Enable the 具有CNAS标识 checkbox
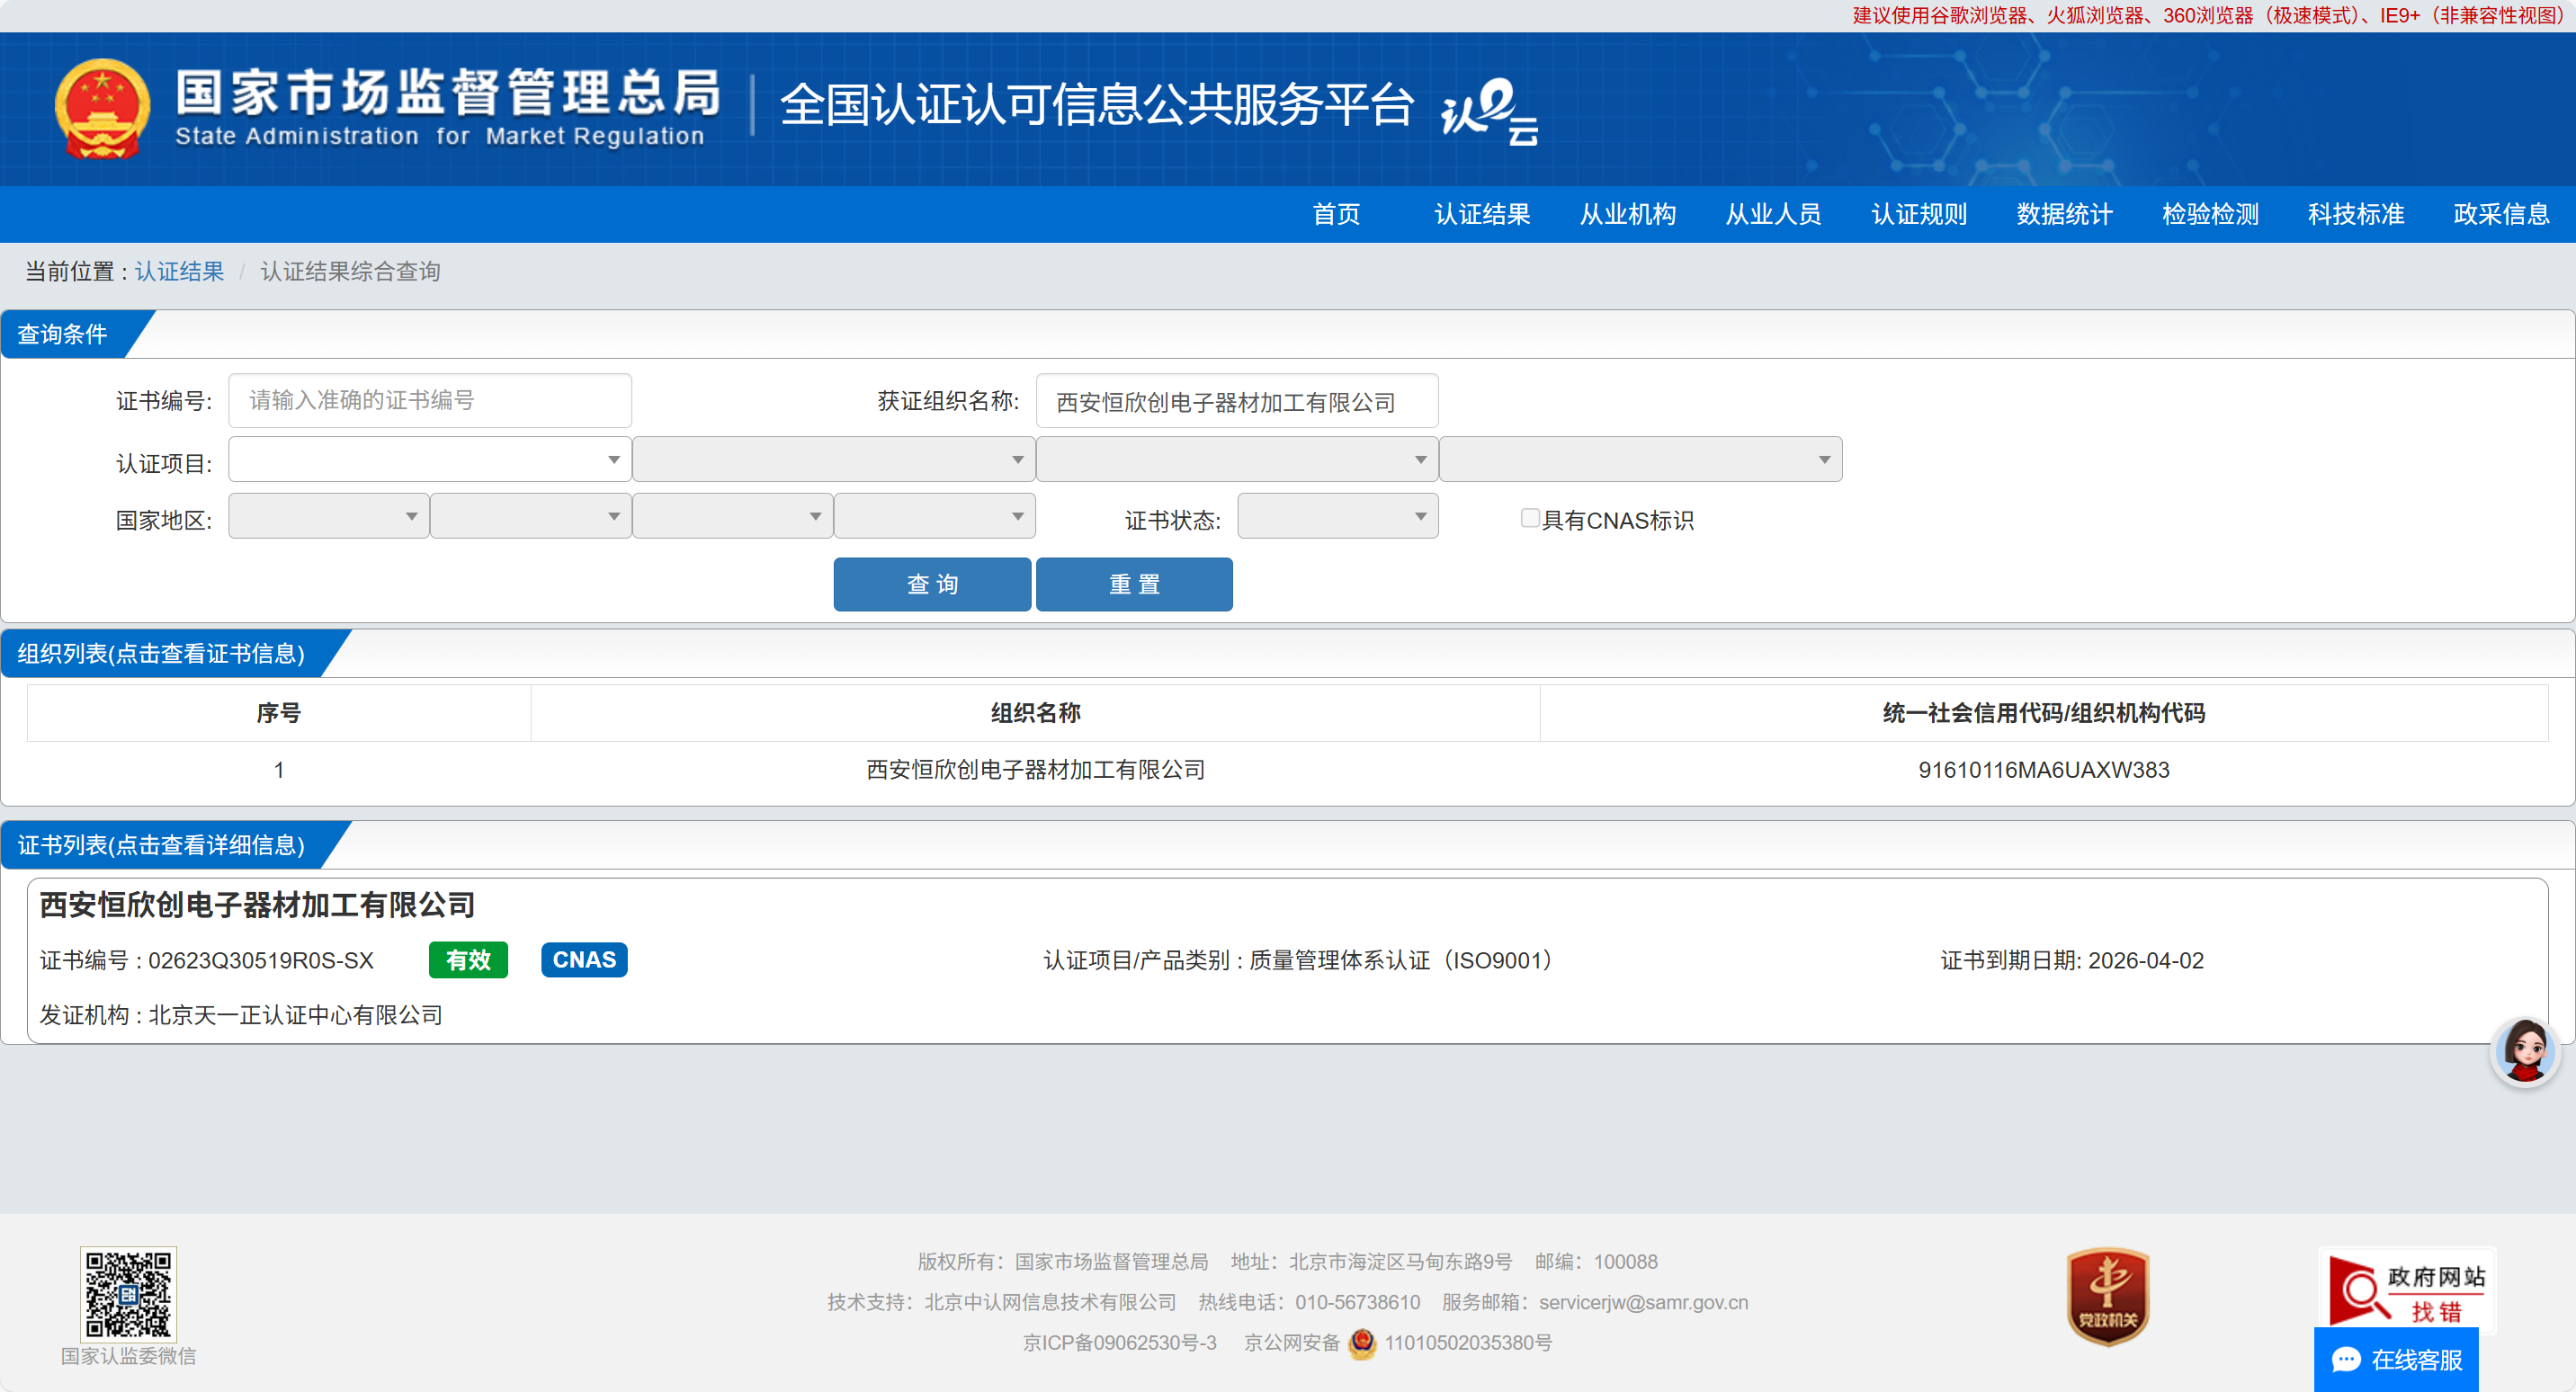Image resolution: width=2576 pixels, height=1392 pixels. click(1529, 518)
